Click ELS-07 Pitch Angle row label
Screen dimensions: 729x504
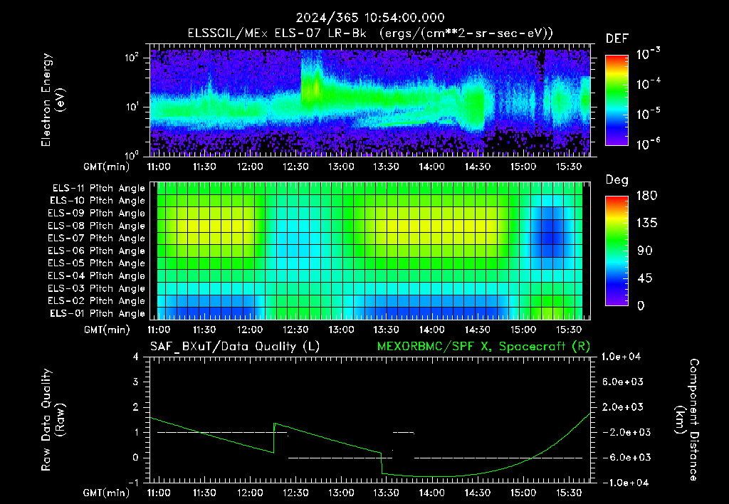pyautogui.click(x=97, y=238)
